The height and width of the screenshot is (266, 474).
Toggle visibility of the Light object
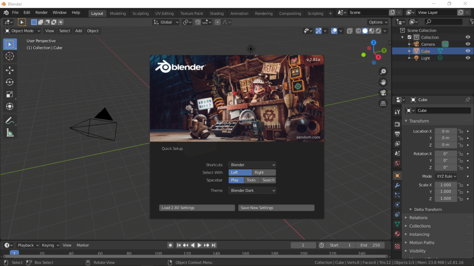[x=468, y=58]
